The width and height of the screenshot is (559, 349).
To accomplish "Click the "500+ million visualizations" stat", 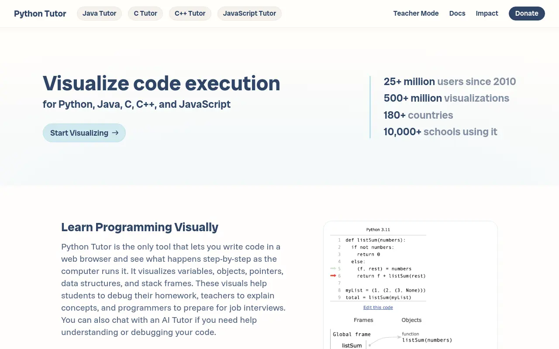I will [x=446, y=98].
